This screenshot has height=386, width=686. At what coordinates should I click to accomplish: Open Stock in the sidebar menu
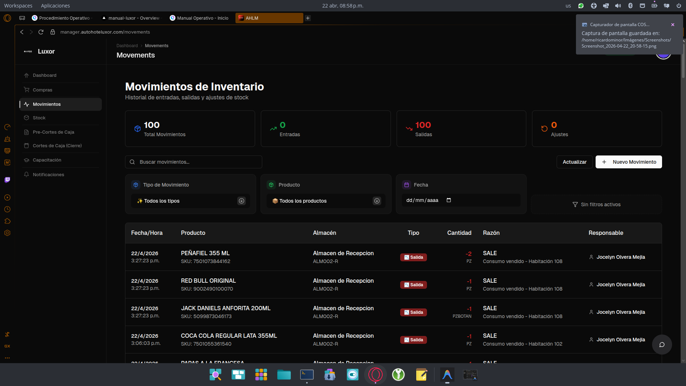60,118
